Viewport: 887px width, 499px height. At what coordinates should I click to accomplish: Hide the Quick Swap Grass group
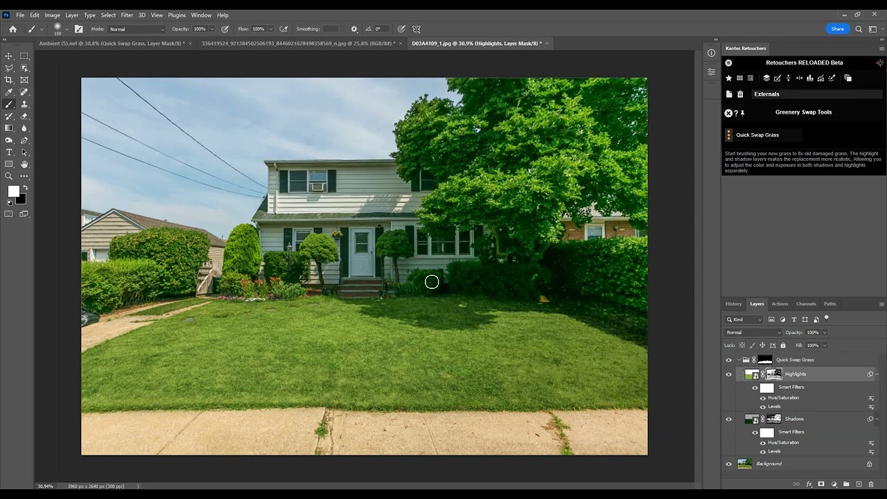[728, 360]
